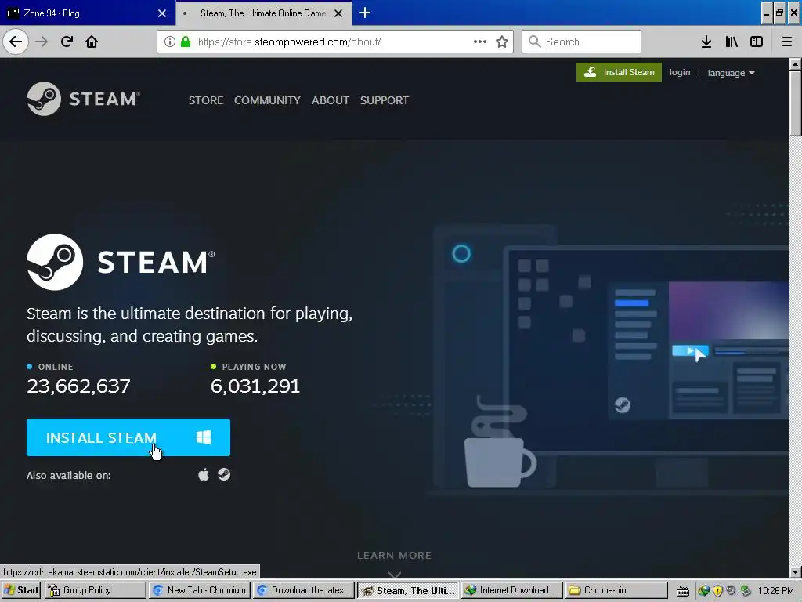Open the browser home page icon
The height and width of the screenshot is (602, 802).
tap(92, 42)
